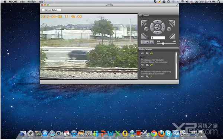Click the download arrow button below preset
The image size is (223, 140).
pyautogui.click(x=152, y=42)
